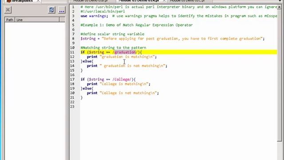Click the 'use warnings;' statement
The height and width of the screenshot is (160, 284).
click(x=95, y=16)
